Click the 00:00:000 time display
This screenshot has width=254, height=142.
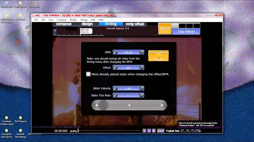[61, 131]
